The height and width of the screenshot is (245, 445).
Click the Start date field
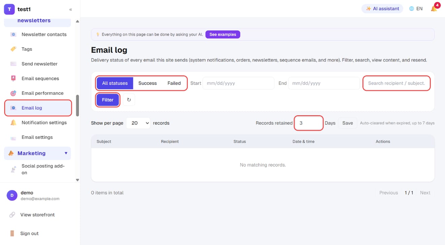238,83
